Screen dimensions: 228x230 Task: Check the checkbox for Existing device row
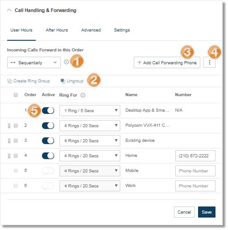(16, 141)
